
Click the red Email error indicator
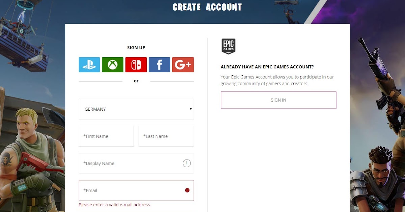tap(187, 190)
